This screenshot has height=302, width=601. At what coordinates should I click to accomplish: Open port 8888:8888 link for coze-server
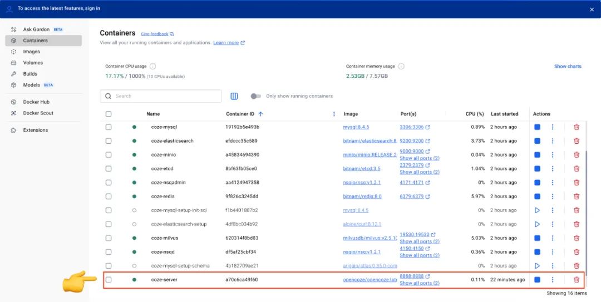click(x=412, y=276)
